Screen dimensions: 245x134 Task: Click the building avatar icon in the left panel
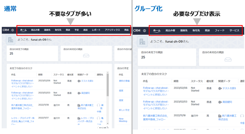tap(10, 40)
